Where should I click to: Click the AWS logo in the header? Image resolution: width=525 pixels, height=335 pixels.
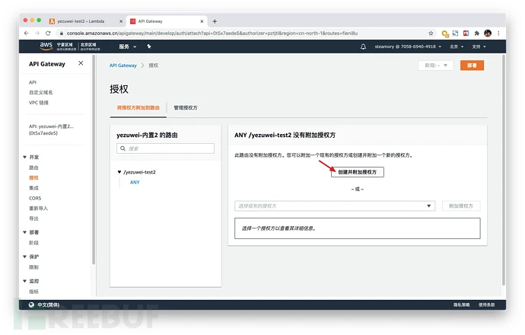pyautogui.click(x=46, y=46)
